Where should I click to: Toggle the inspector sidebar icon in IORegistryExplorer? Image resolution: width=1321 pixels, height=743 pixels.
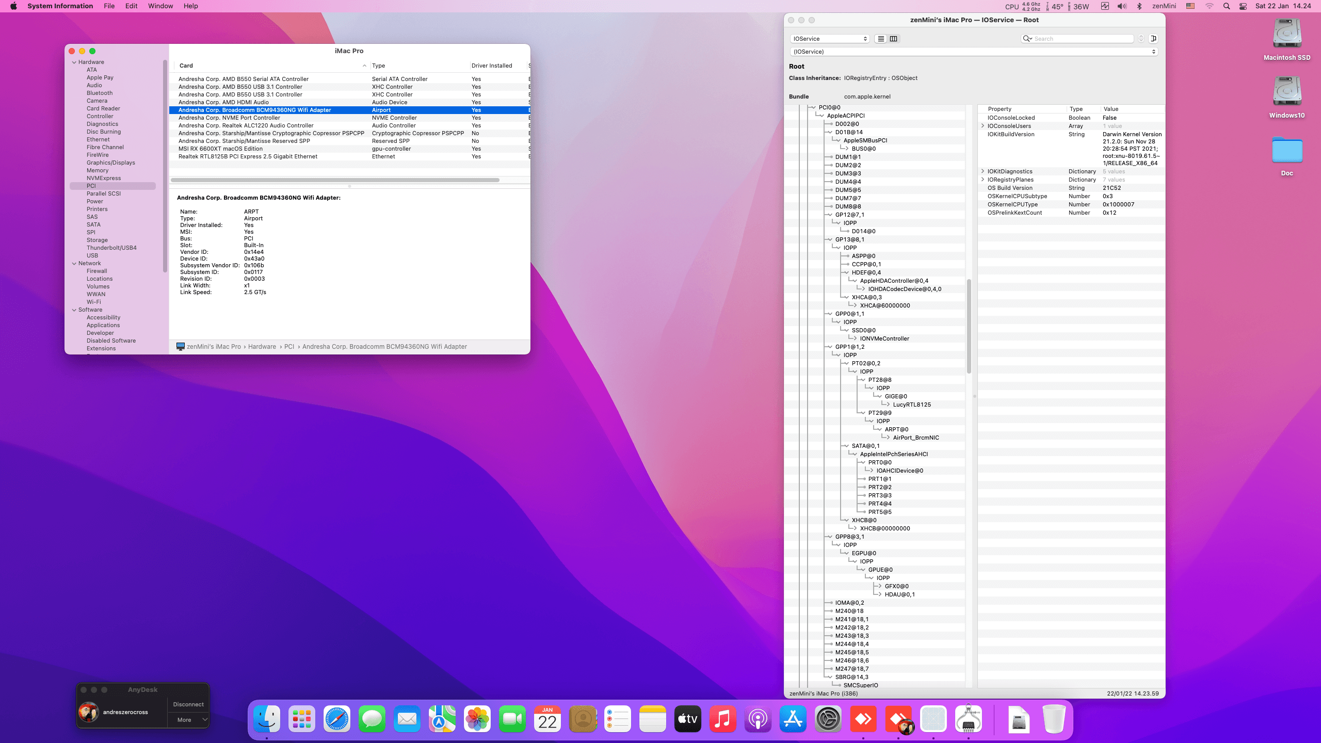[x=1154, y=39]
